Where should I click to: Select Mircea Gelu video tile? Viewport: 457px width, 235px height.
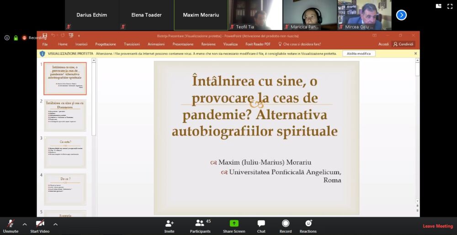[365, 15]
